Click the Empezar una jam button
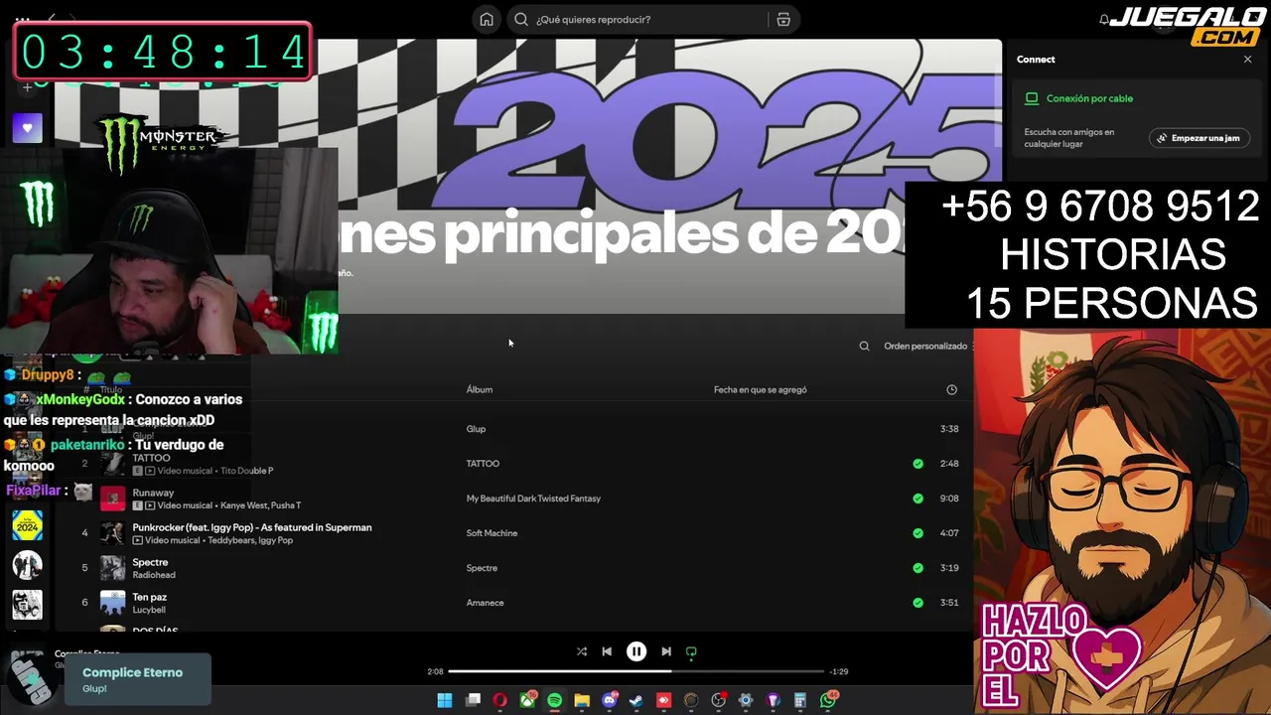1271x715 pixels. (x=1200, y=138)
